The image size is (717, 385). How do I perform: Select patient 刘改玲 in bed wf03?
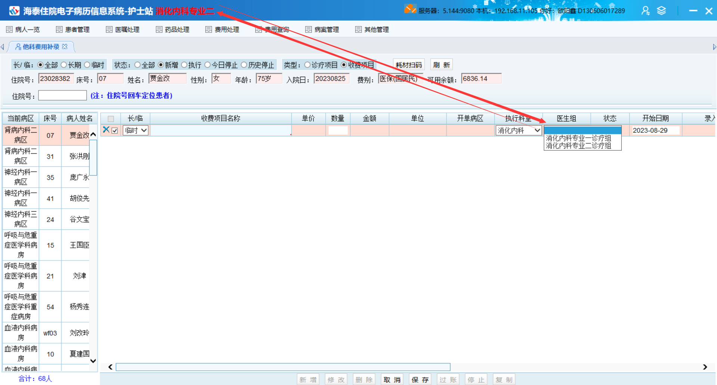pyautogui.click(x=46, y=333)
